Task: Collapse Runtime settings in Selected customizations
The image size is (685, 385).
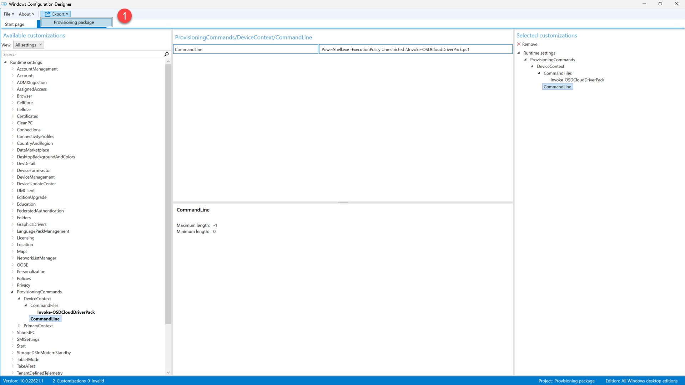Action: 519,53
